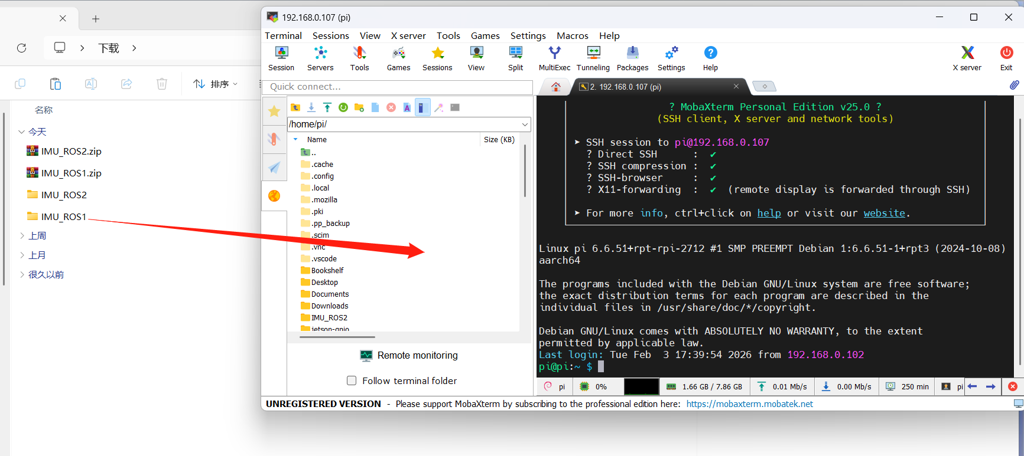Click the website link in terminal
Image resolution: width=1024 pixels, height=456 pixels.
click(x=884, y=213)
